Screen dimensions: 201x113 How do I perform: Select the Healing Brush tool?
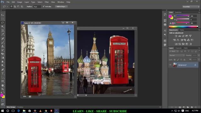tap(3, 38)
